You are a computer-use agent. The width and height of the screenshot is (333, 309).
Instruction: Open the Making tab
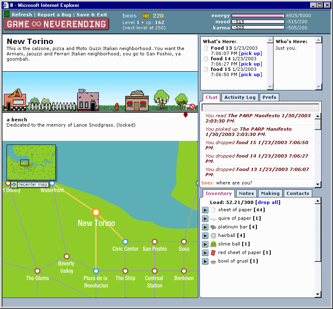[270, 193]
